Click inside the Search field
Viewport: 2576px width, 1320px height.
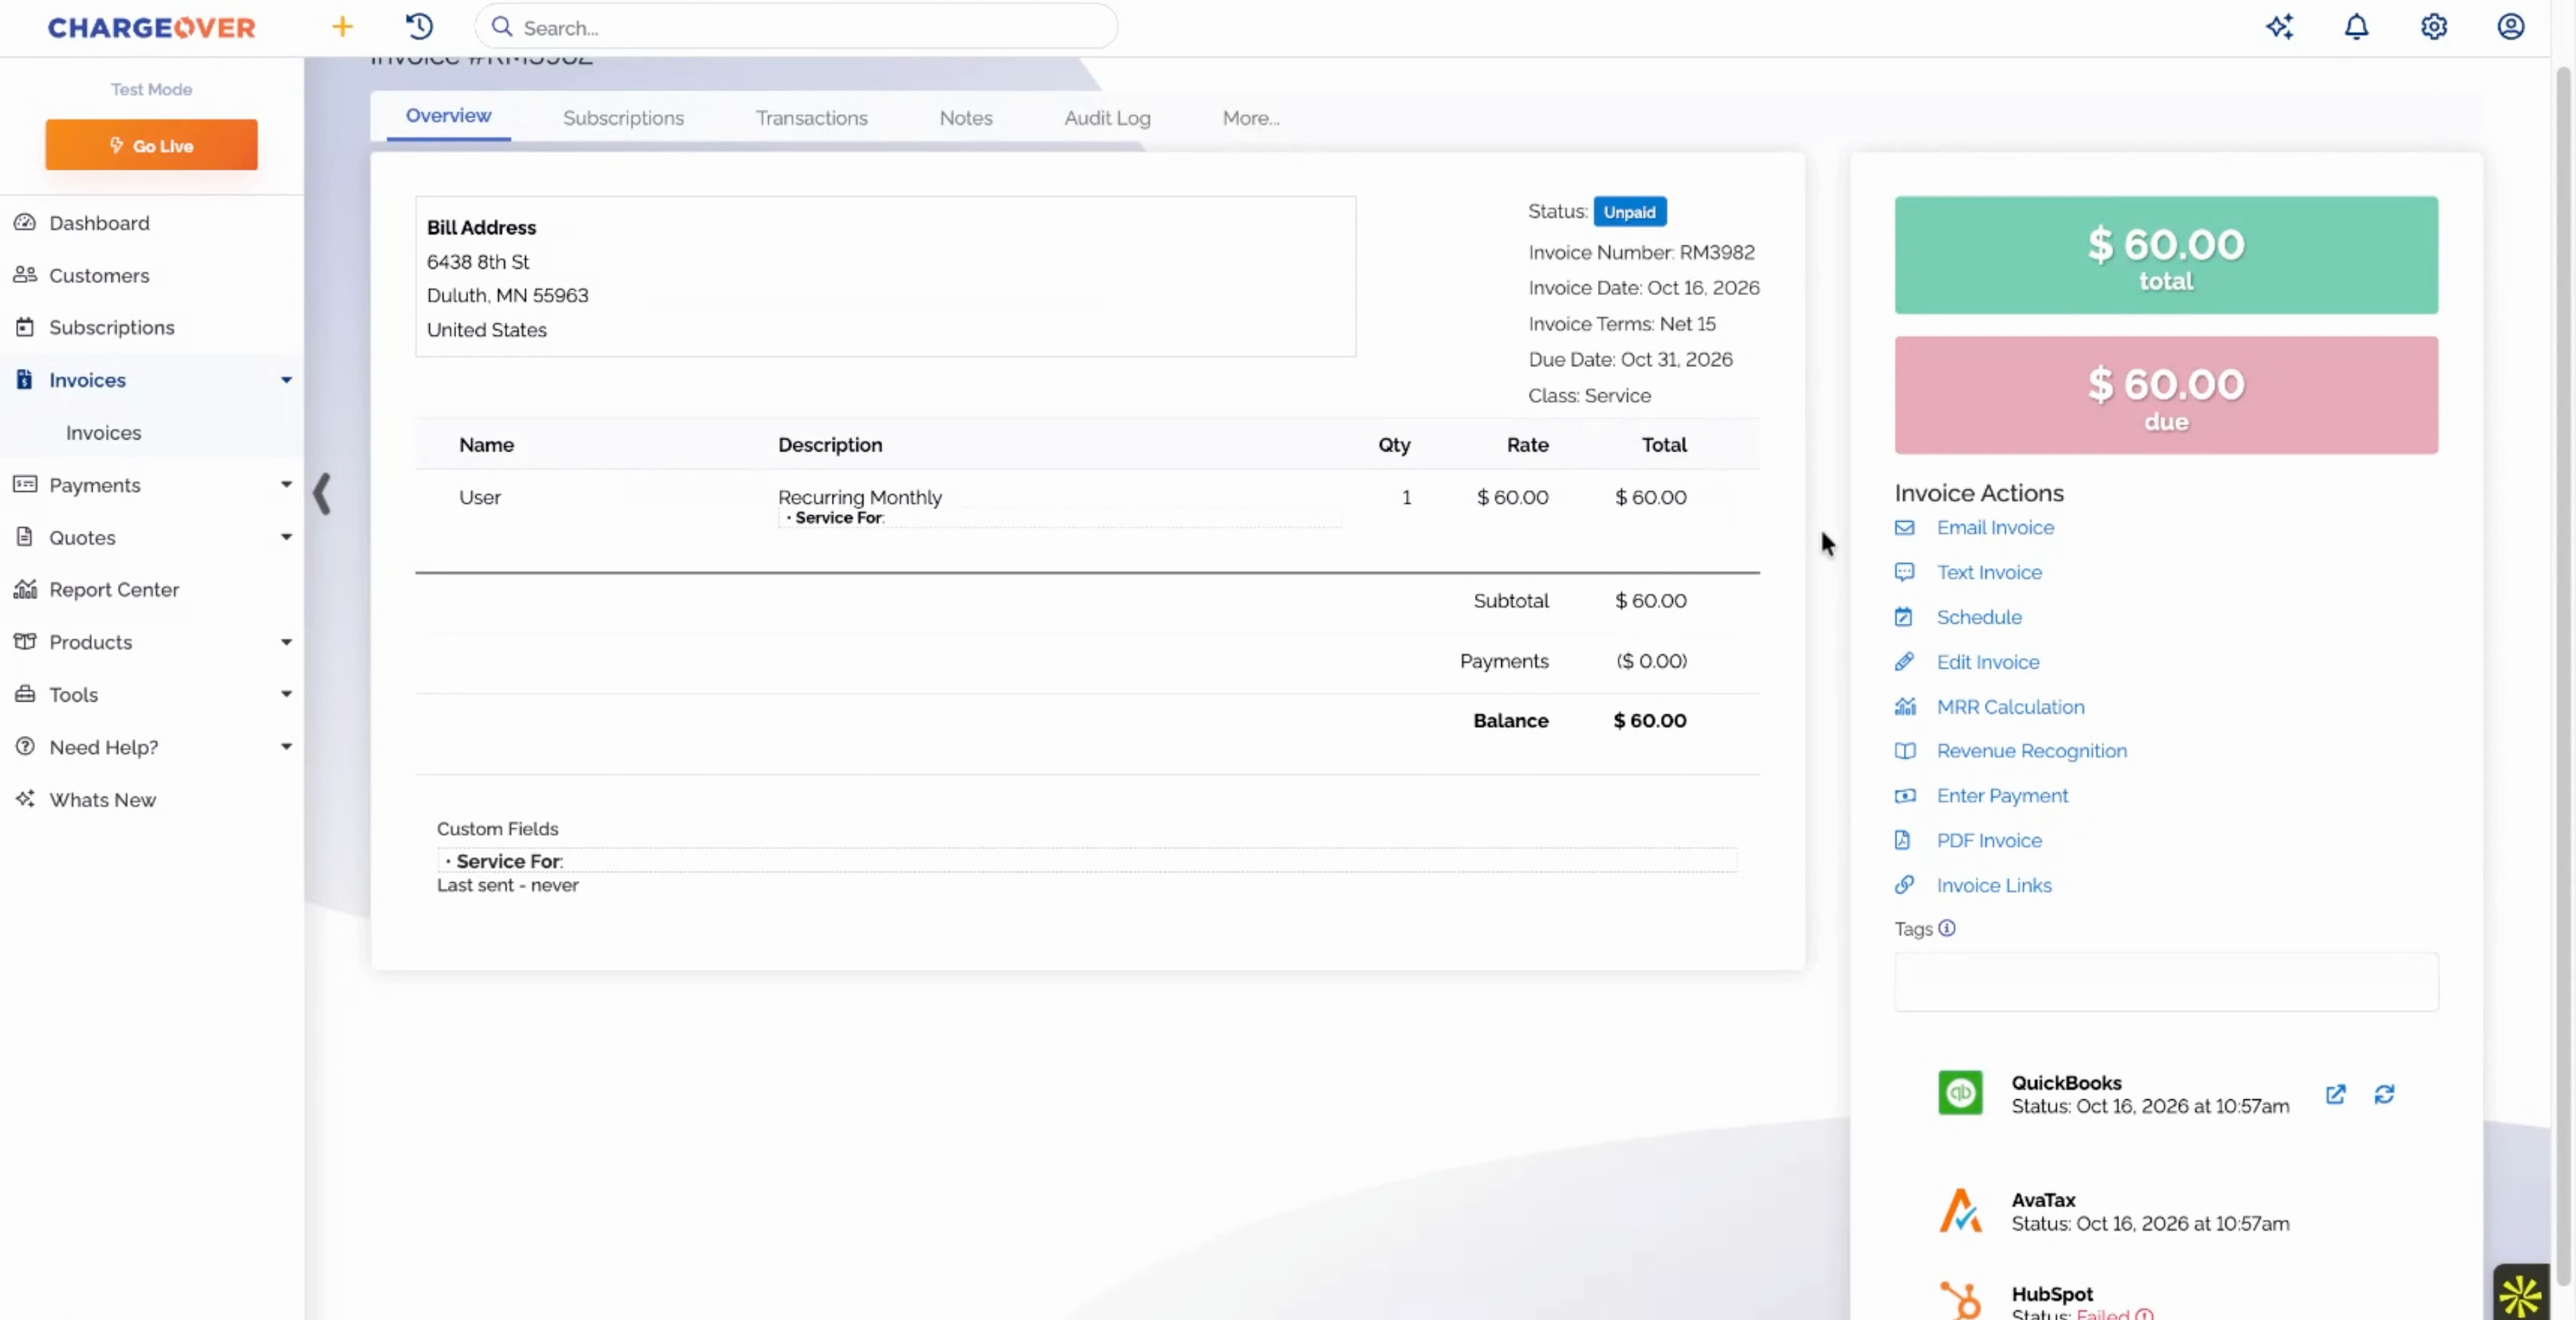pos(796,27)
